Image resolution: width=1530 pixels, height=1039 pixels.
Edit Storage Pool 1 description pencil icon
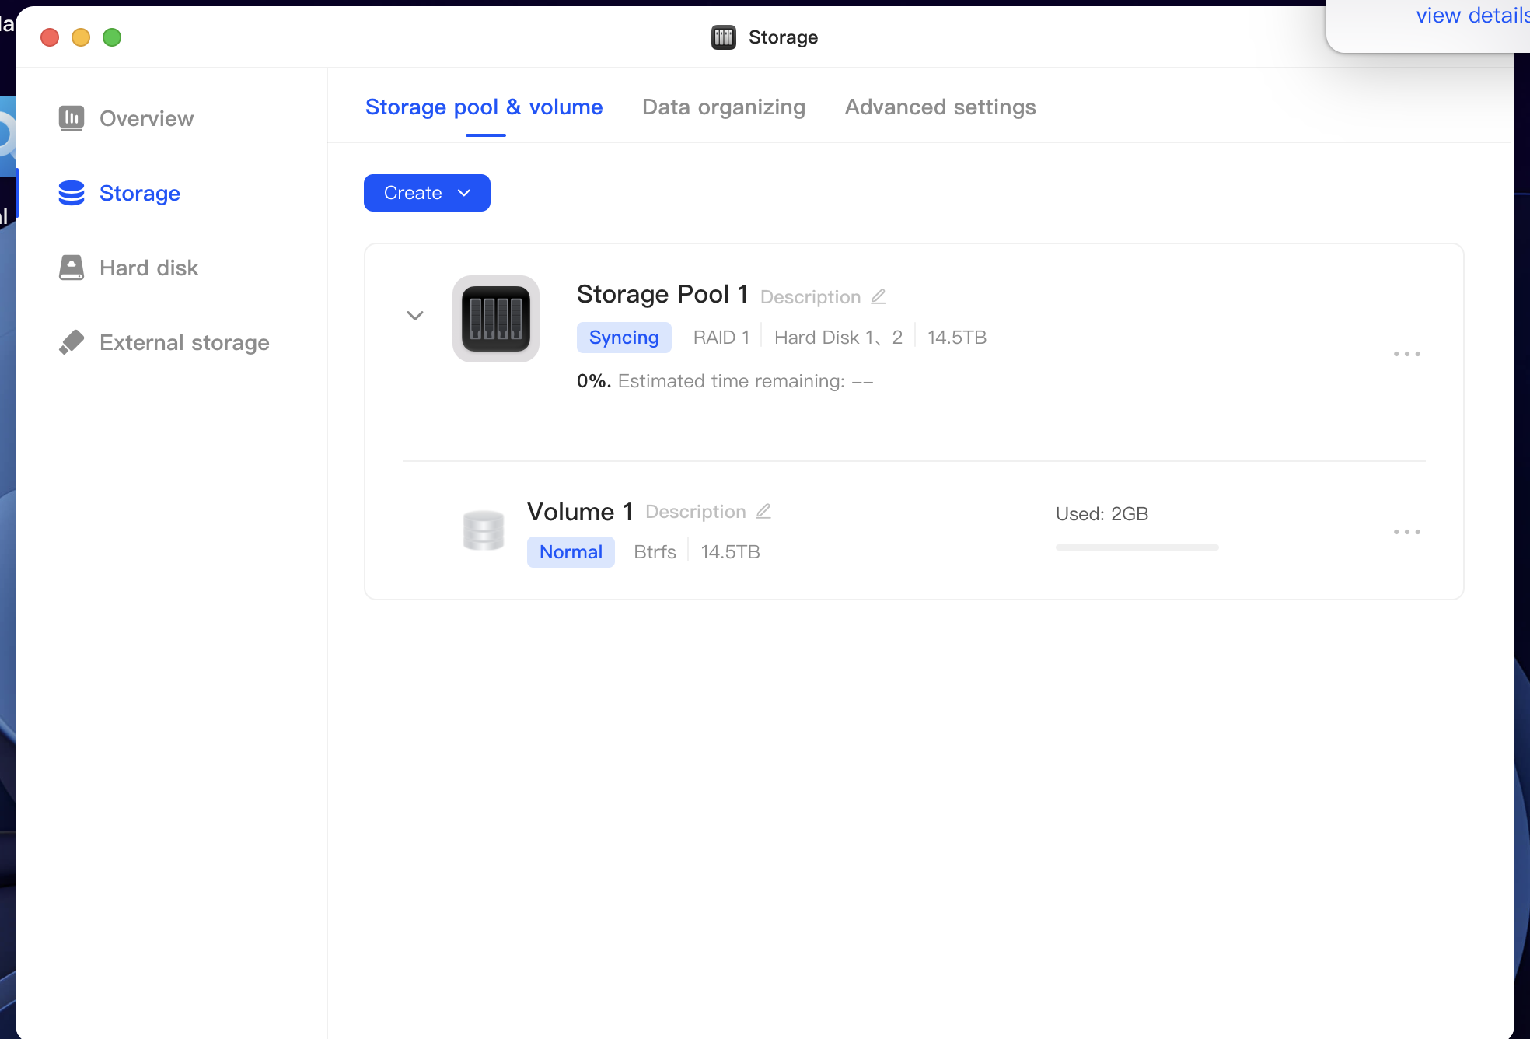879,296
